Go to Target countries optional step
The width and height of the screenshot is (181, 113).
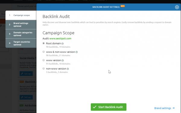pyautogui.click(x=21, y=43)
